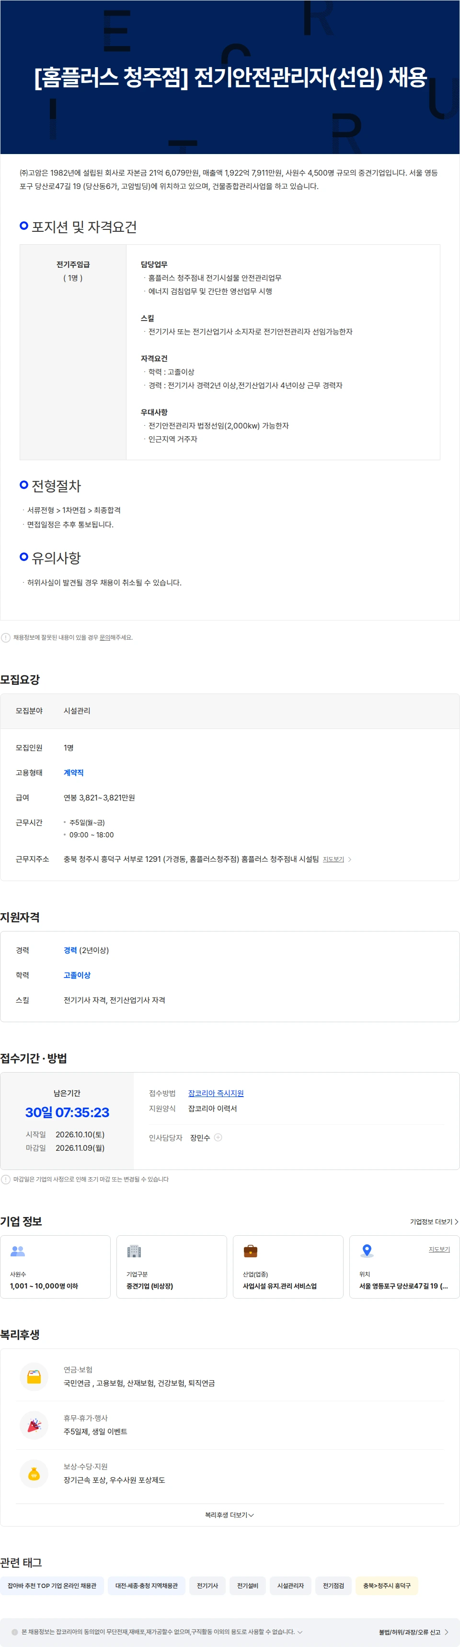The width and height of the screenshot is (460, 1647).
Task: Select the 충북>청주시 흥덕구 tag
Action: tap(387, 1586)
